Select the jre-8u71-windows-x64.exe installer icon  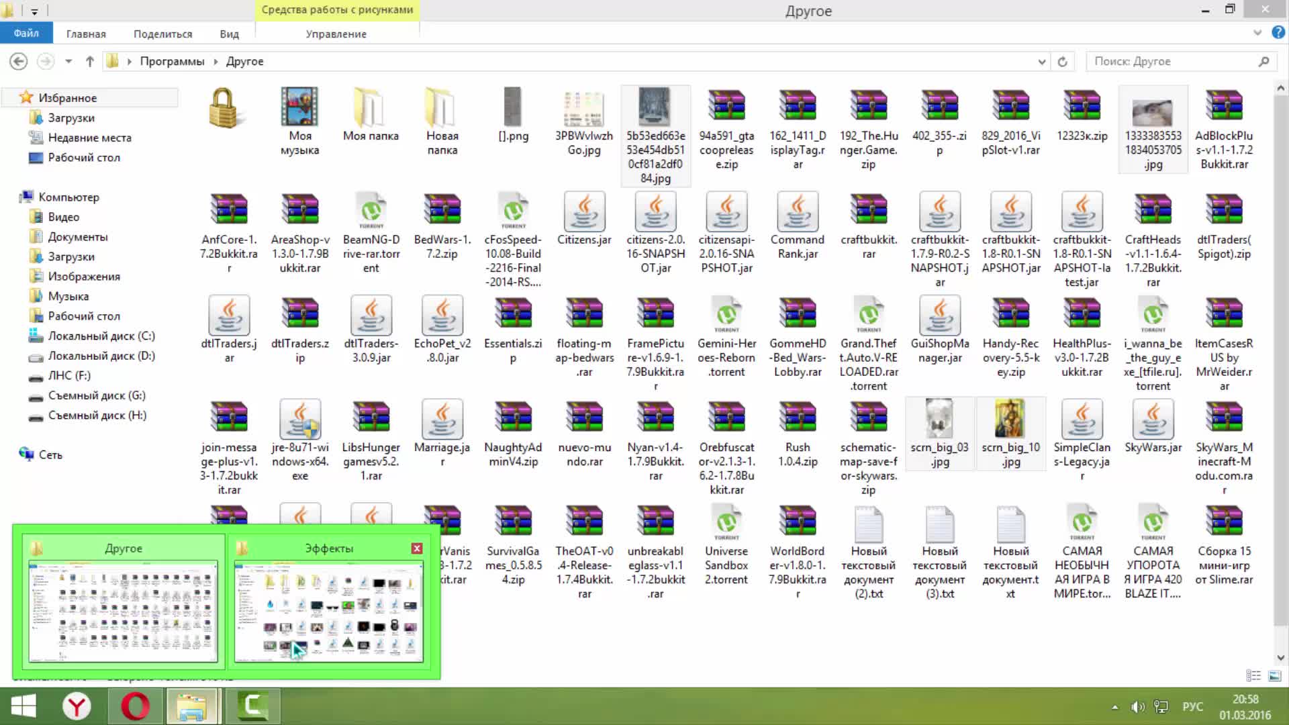300,419
